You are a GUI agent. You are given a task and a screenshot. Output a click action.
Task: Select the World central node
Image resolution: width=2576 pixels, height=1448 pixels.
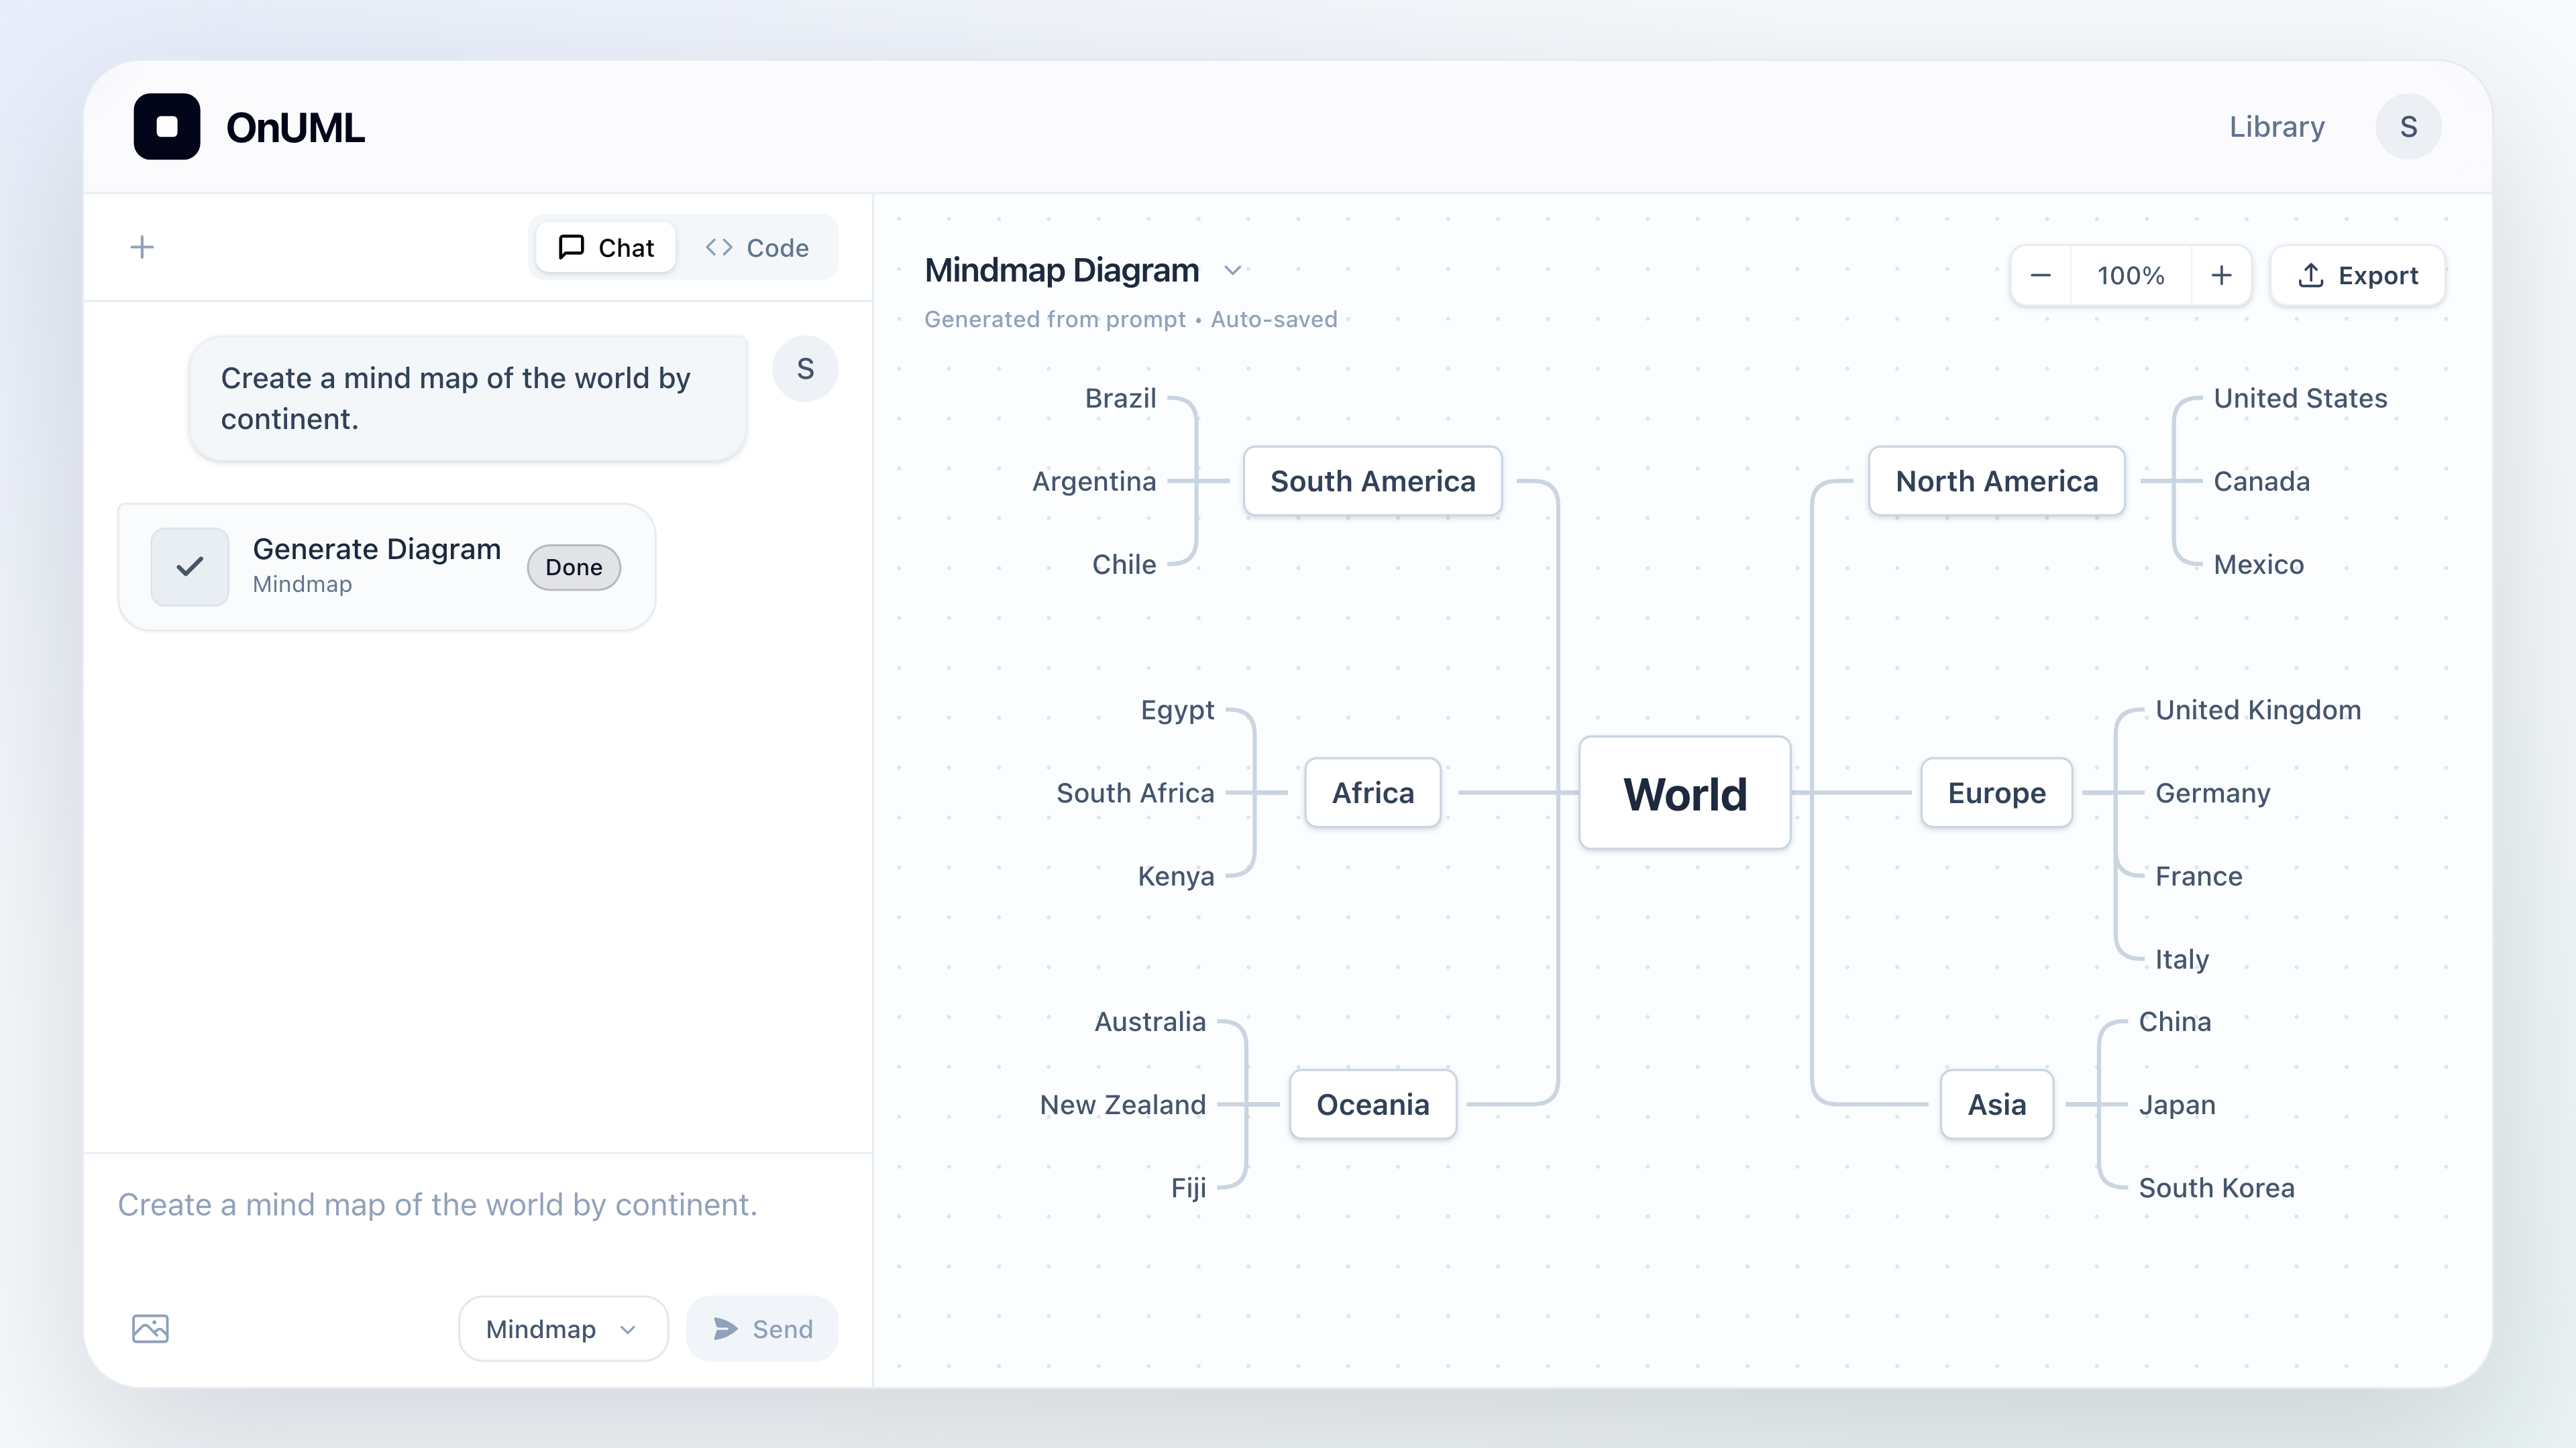[1685, 794]
